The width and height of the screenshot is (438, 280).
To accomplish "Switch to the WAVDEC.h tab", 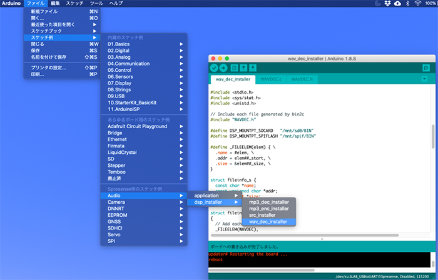I will pyautogui.click(x=303, y=80).
